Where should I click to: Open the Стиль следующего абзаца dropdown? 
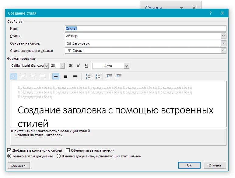pyautogui.click(x=223, y=51)
